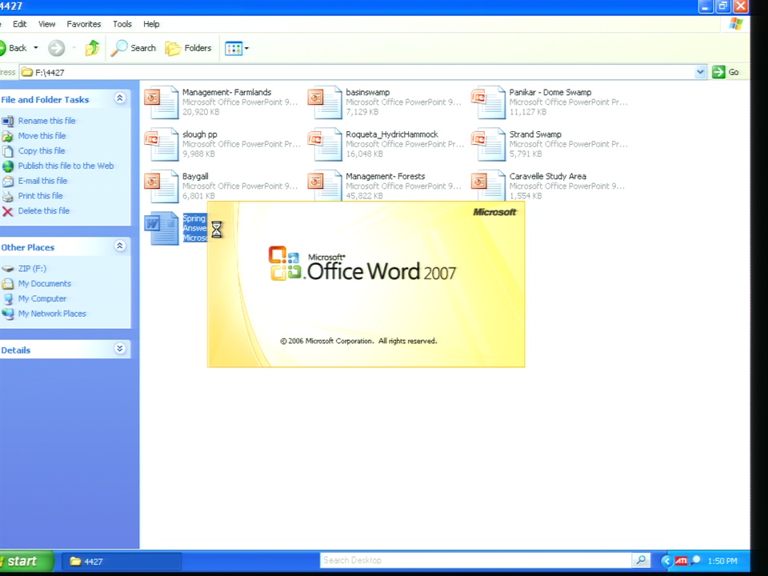The image size is (768, 576).
Task: Select the Baygall presentation file icon
Action: (x=161, y=186)
